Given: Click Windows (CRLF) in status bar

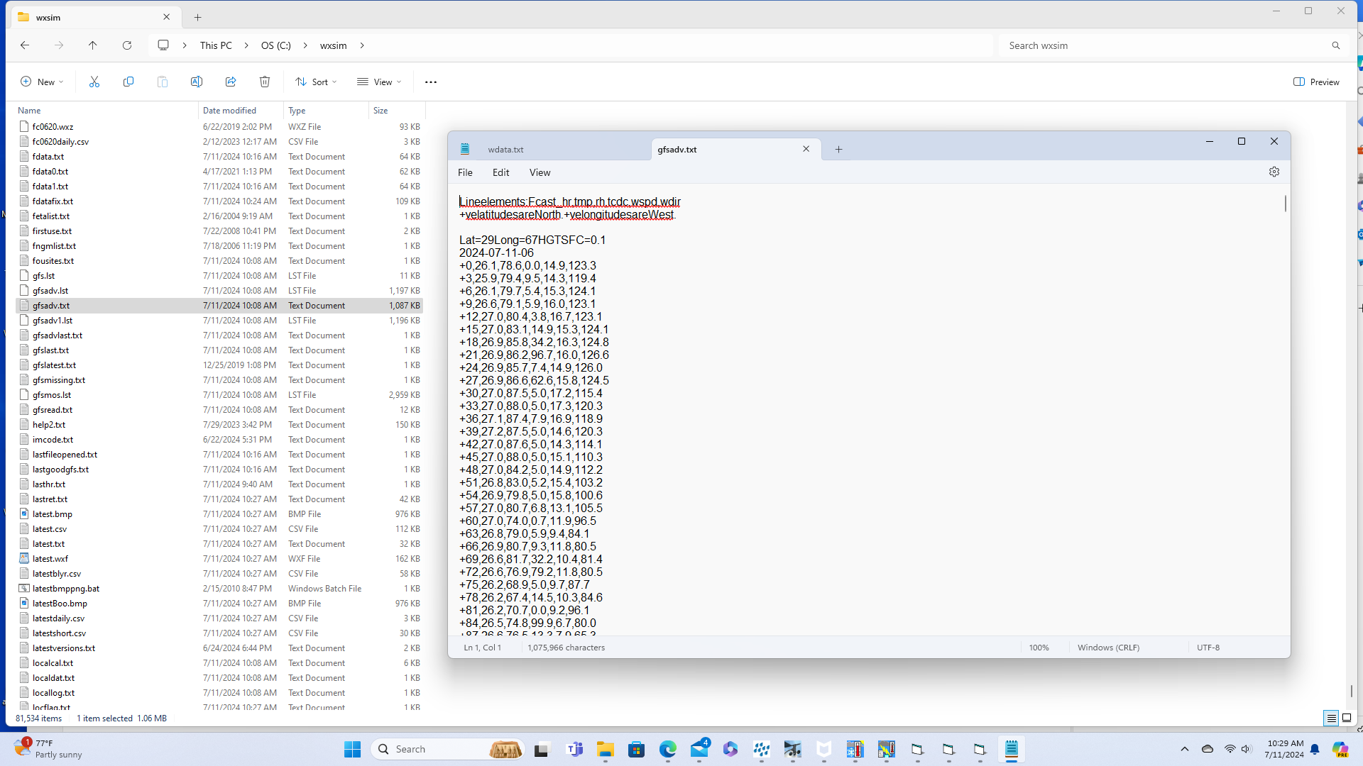Looking at the screenshot, I should (1108, 648).
